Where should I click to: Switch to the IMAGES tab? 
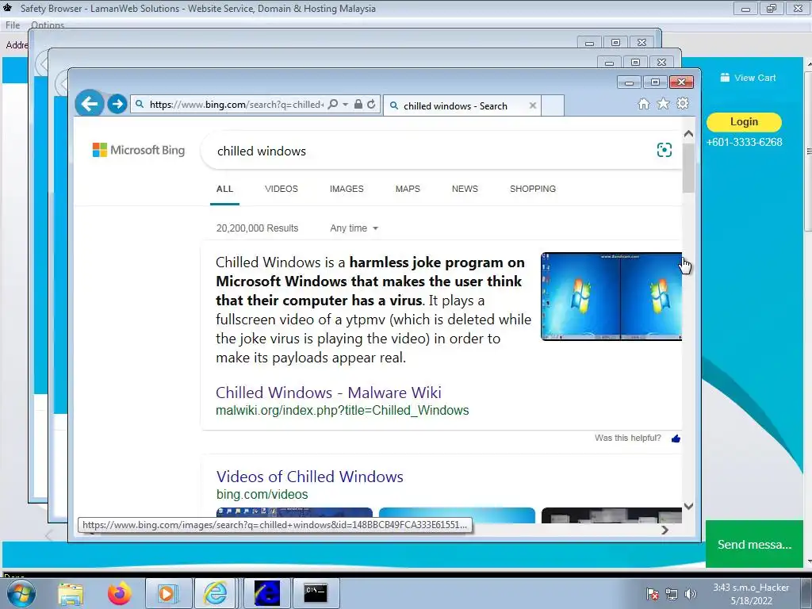[347, 189]
